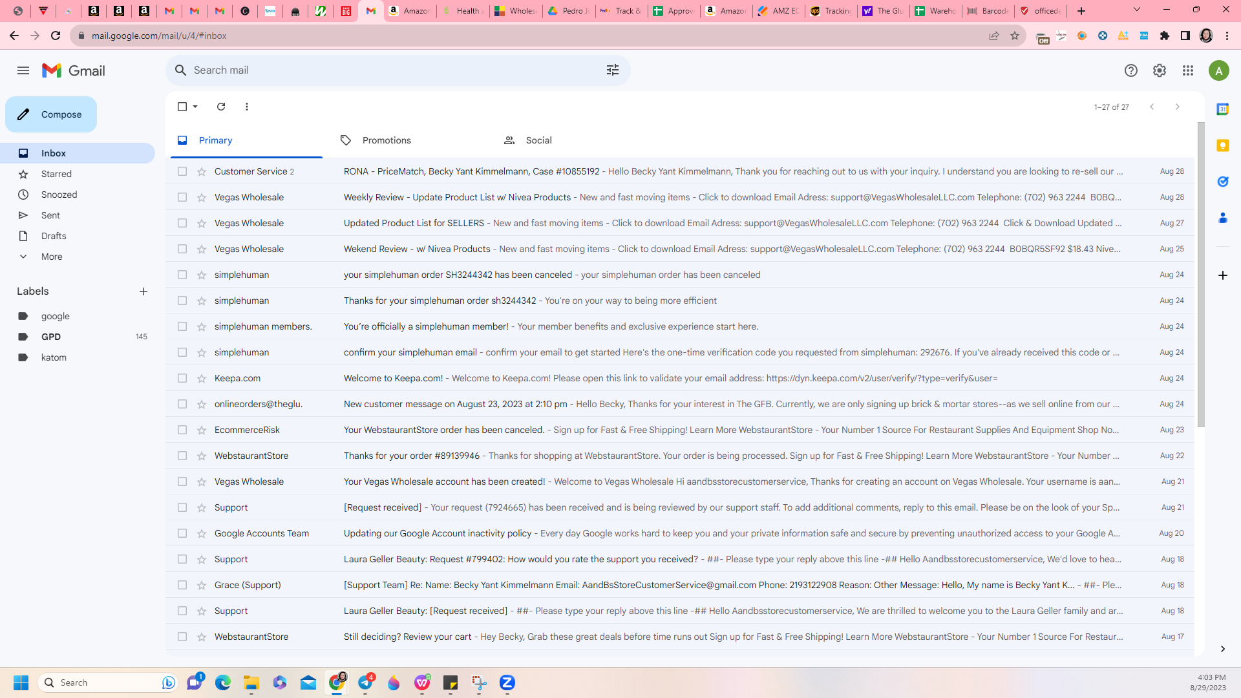
Task: Click the Windows taskbar Search box
Action: 107,682
